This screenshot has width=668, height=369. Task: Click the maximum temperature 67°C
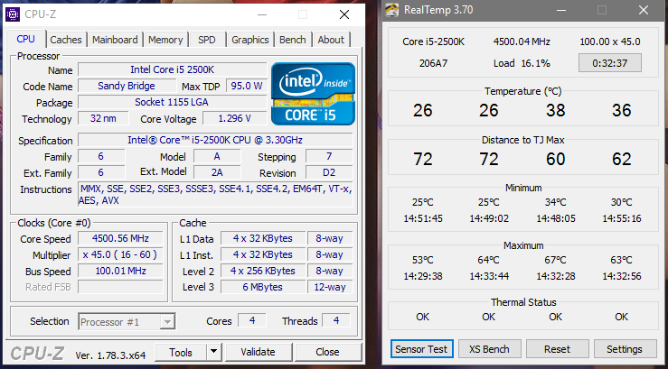(556, 260)
